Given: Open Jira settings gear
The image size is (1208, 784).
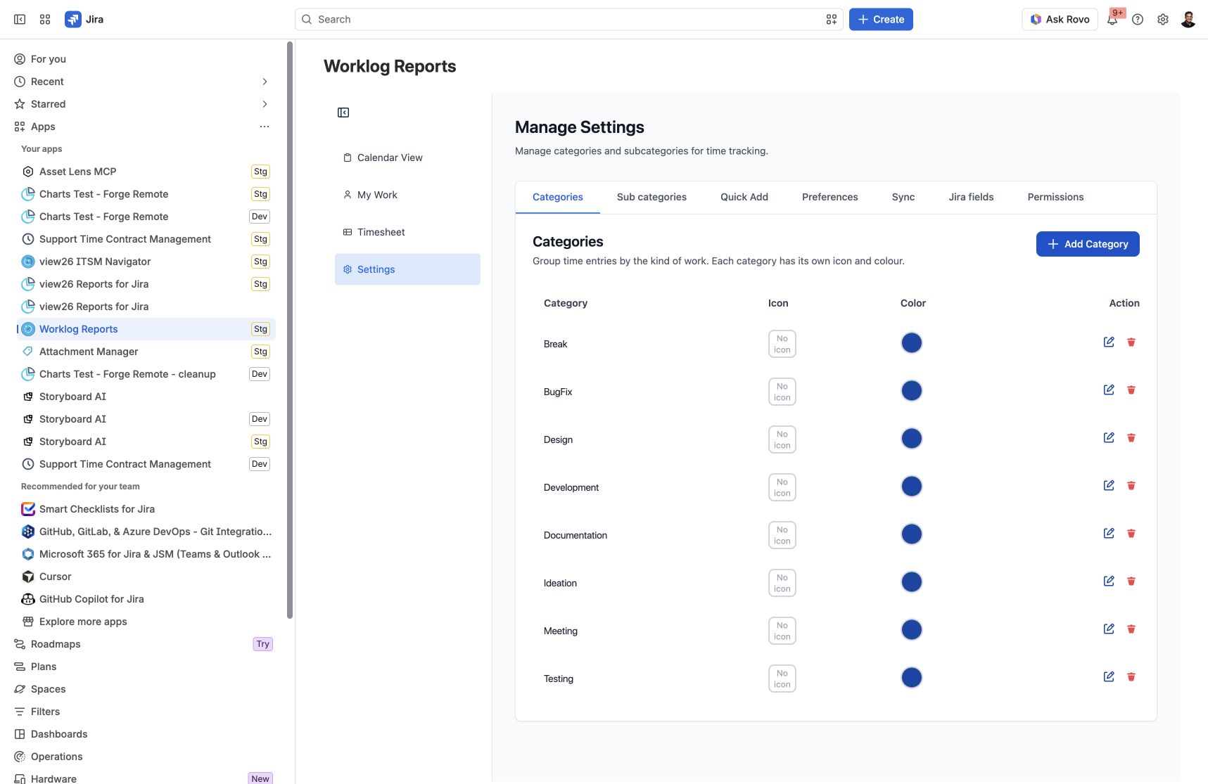Looking at the screenshot, I should tap(1163, 20).
